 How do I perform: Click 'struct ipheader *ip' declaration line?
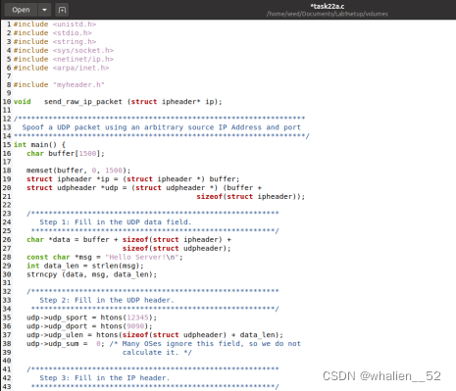tap(133, 179)
